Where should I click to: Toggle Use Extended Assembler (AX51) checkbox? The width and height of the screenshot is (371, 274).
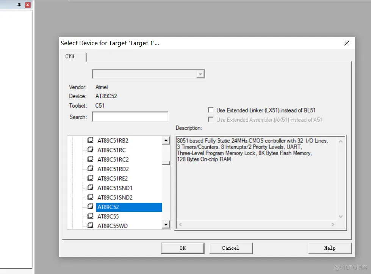211,120
